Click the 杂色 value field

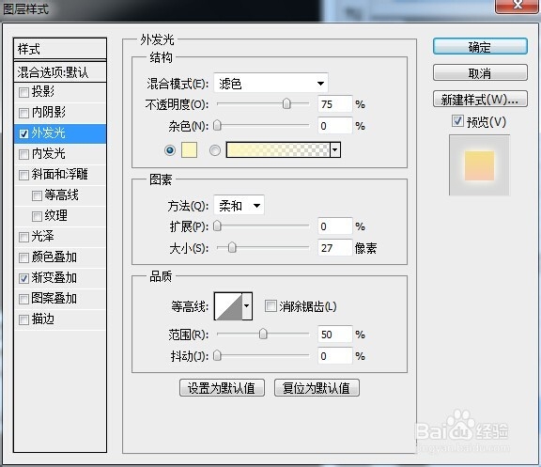tap(334, 126)
